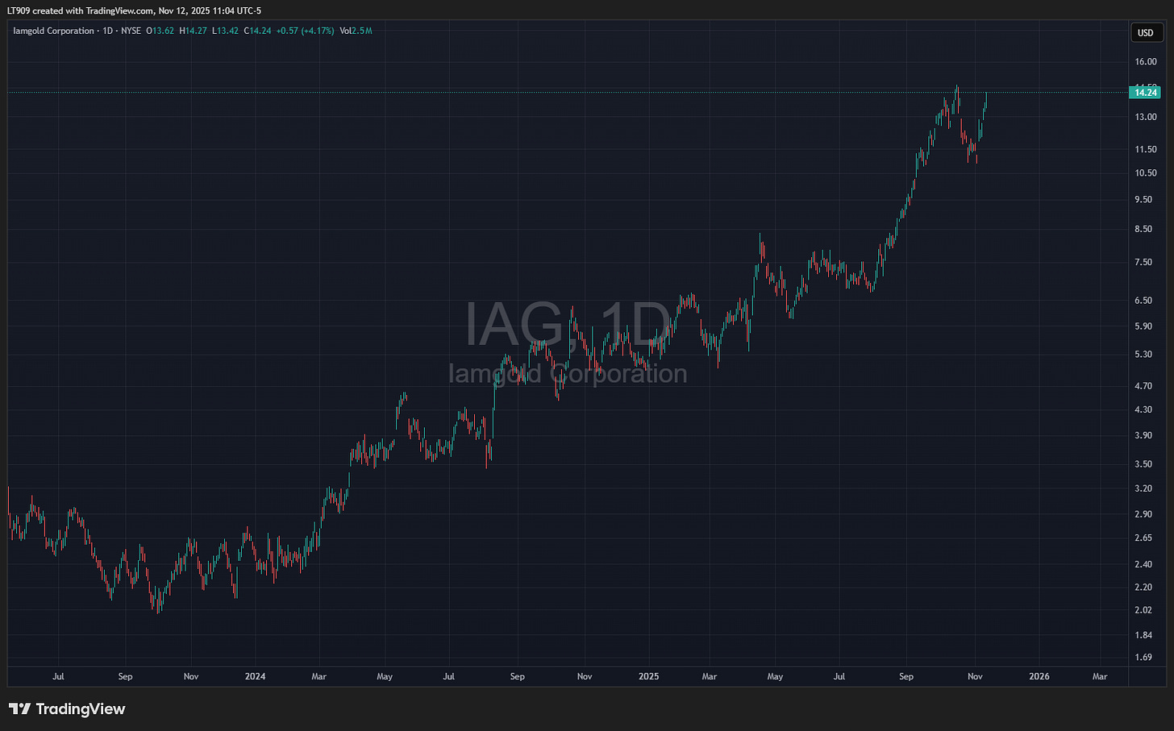Image resolution: width=1174 pixels, height=731 pixels.
Task: Click 7.50 on the price scale
Action: 1145,262
